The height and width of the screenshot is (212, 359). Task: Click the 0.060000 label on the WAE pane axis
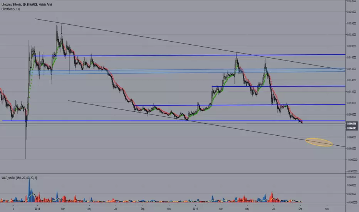[351, 177]
